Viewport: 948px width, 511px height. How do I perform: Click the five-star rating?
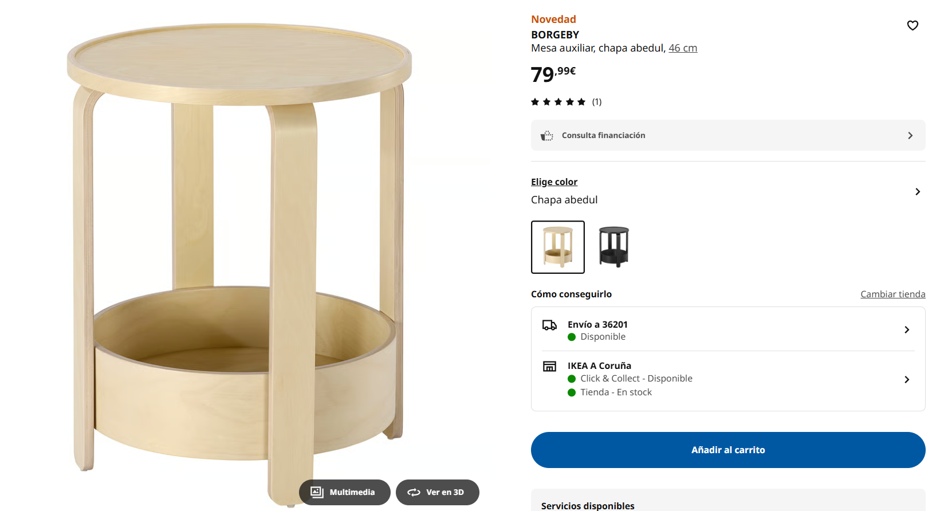[558, 102]
